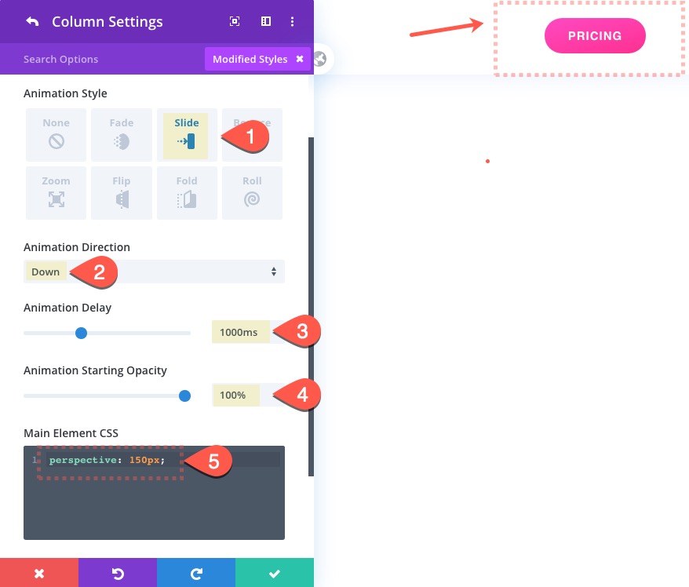The image size is (689, 587).
Task: Click the Animation Style label
Action: coord(65,93)
